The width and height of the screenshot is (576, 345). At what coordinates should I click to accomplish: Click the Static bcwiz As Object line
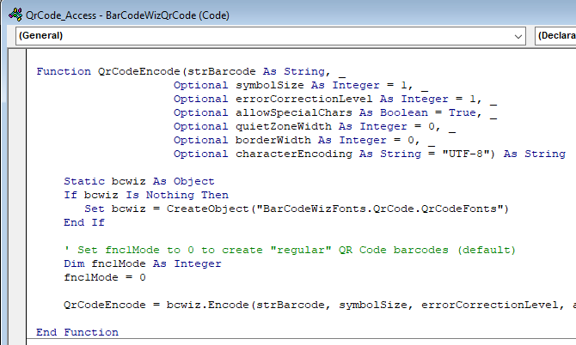click(x=138, y=181)
